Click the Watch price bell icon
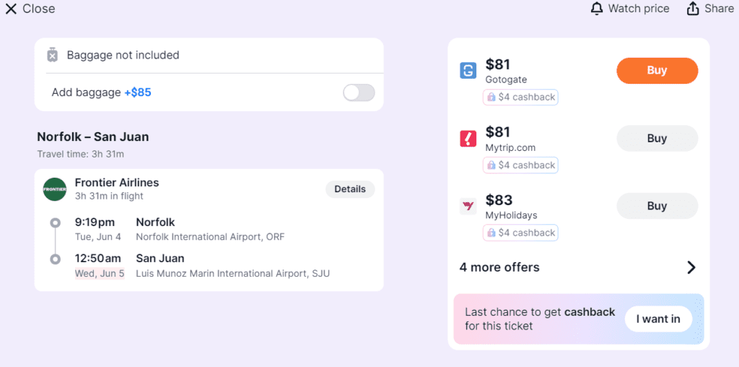 click(x=597, y=9)
